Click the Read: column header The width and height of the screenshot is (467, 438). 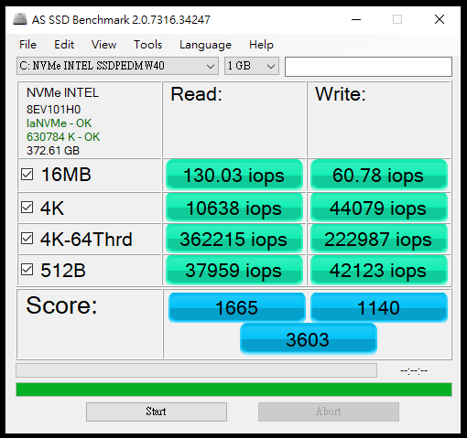pos(196,94)
